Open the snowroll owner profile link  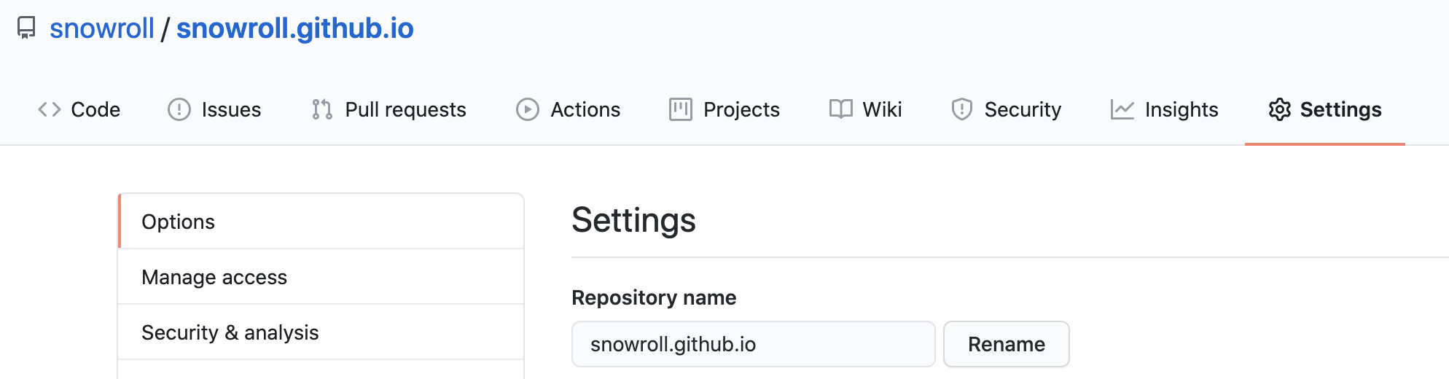102,28
